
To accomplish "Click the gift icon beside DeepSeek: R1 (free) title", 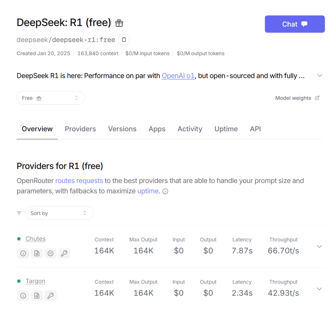I will 119,23.
